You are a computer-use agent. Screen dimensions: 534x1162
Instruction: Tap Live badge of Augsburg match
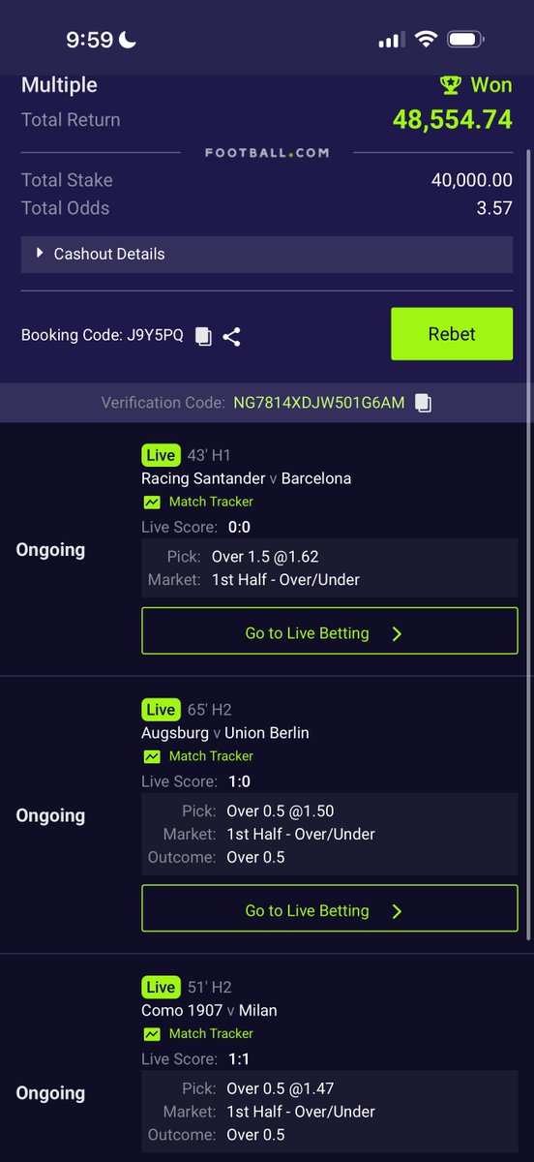[161, 710]
